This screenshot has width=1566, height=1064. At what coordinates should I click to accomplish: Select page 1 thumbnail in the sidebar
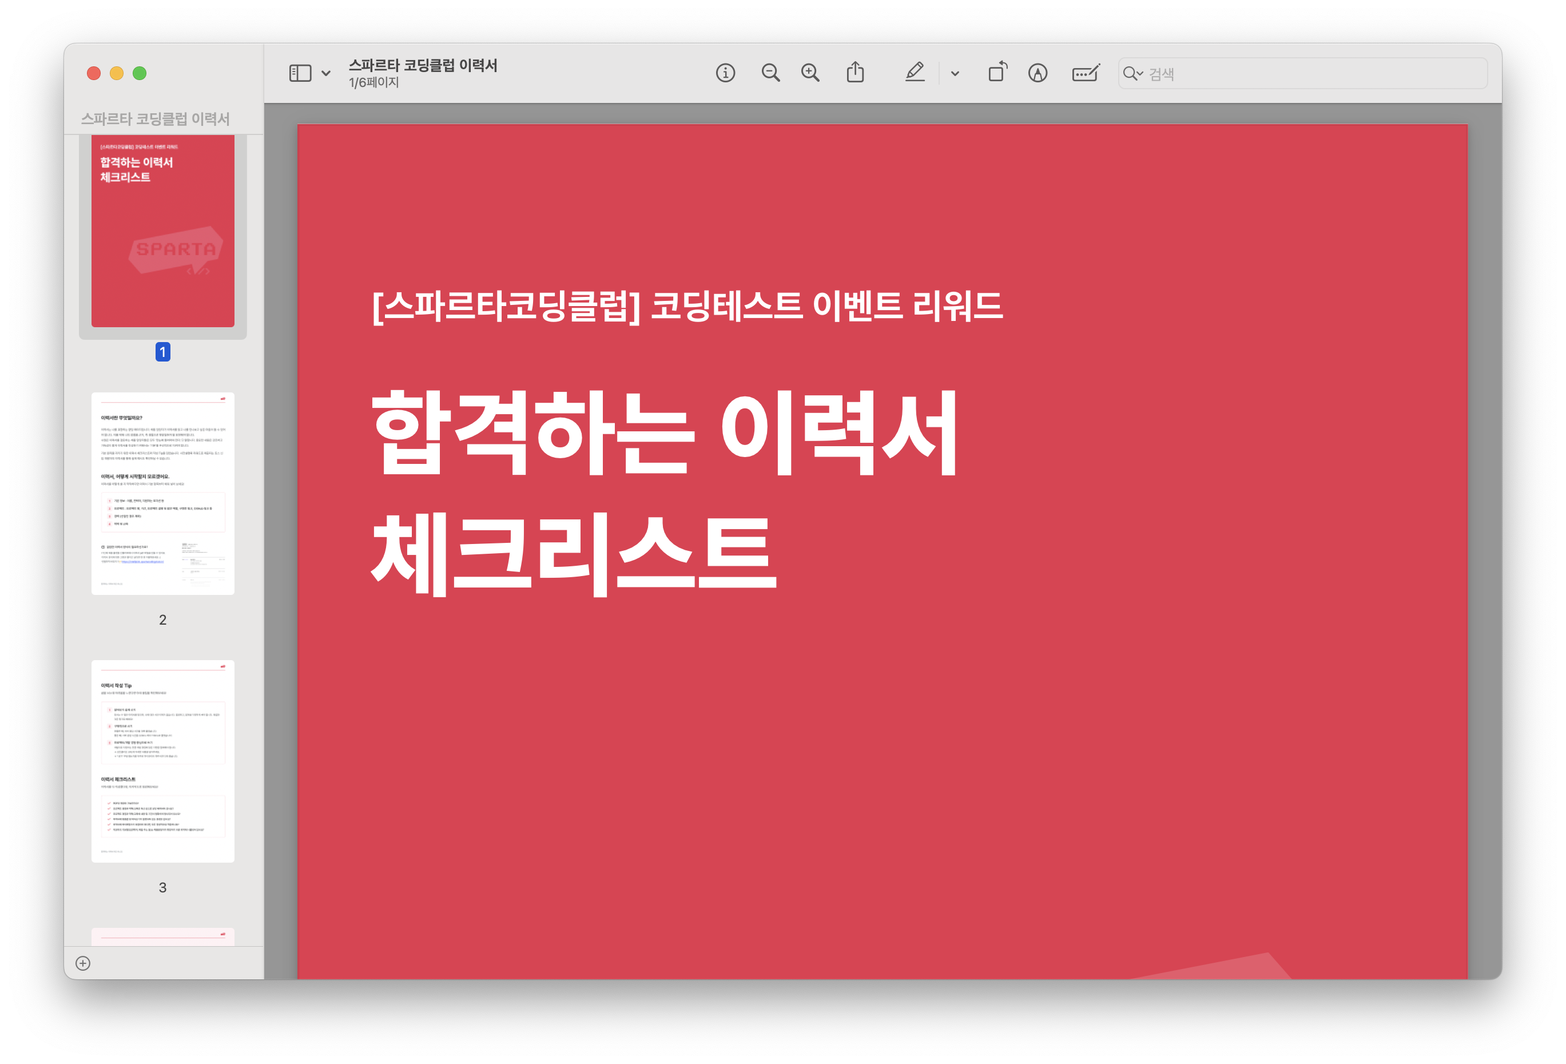pos(163,231)
